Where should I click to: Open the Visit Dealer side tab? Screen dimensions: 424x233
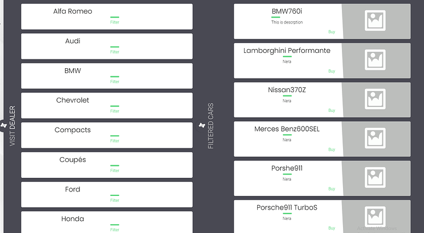(12, 126)
